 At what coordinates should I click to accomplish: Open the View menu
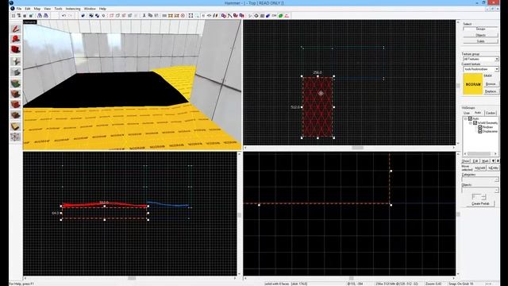pyautogui.click(x=48, y=9)
